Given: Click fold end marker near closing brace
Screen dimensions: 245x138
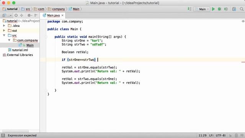Looking at the screenshot, I should coord(46,90).
